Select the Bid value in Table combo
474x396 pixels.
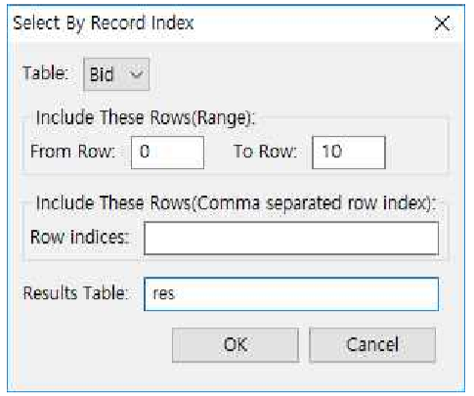[102, 74]
